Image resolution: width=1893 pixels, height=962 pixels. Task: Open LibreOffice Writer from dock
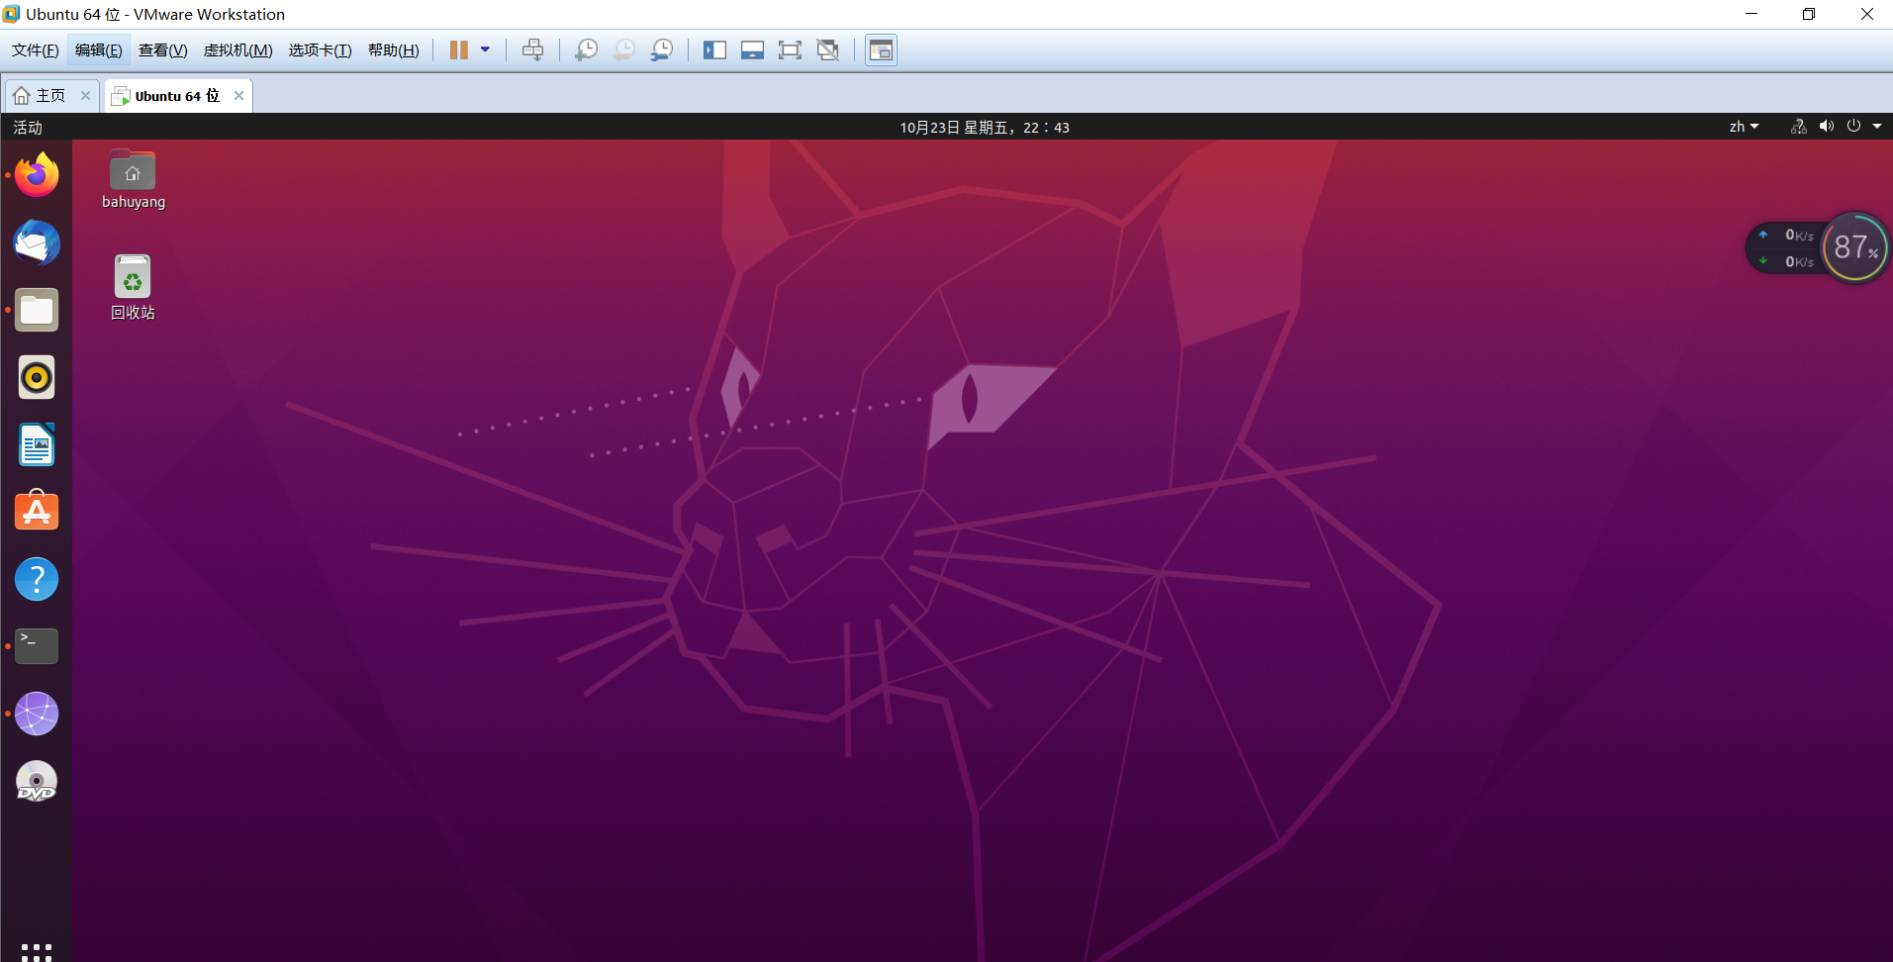[x=37, y=444]
